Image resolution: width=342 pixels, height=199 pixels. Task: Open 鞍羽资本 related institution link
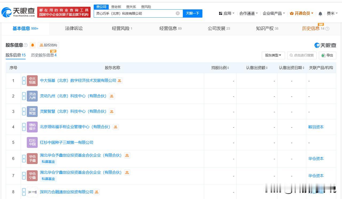[316, 127]
